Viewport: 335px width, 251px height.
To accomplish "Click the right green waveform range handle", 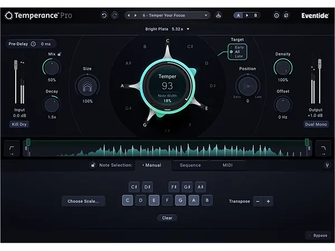I will pos(307,142).
